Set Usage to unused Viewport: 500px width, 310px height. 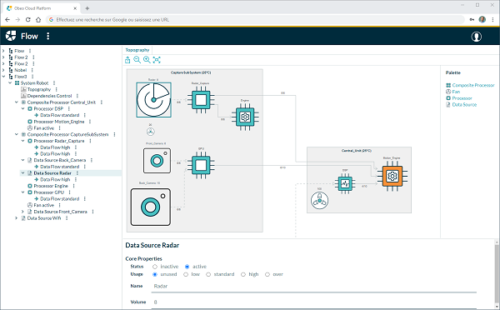(155, 274)
